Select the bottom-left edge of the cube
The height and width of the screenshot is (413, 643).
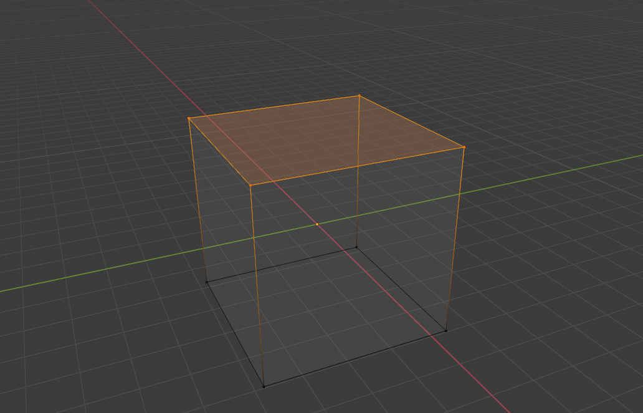[235, 333]
